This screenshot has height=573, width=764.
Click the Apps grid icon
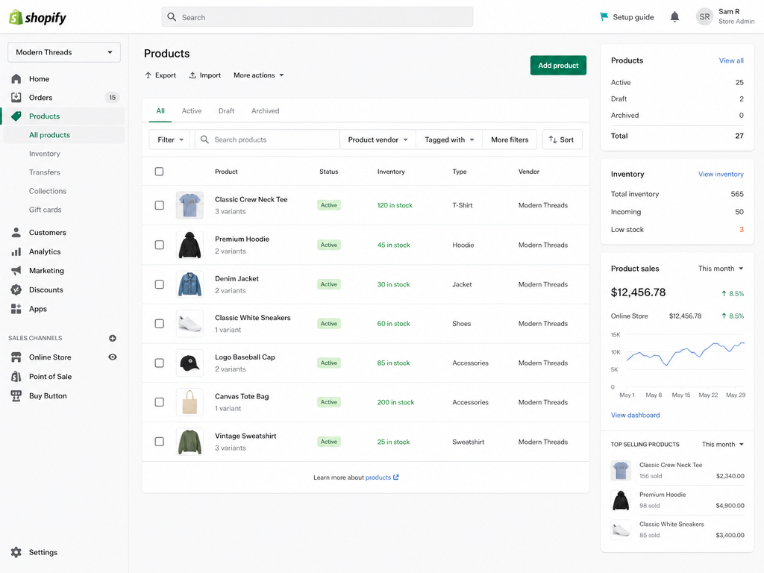pos(16,308)
